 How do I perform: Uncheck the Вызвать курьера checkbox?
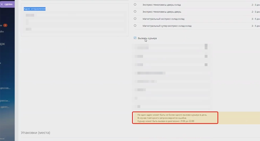tap(135, 38)
